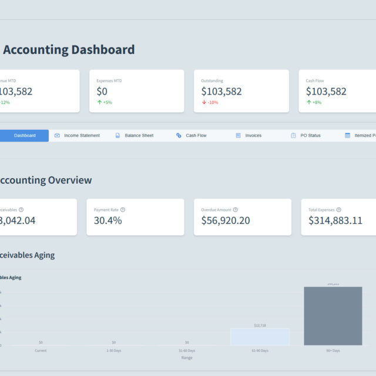Click help icon beside Total Expenses
This screenshot has height=376, width=376.
(x=339, y=210)
